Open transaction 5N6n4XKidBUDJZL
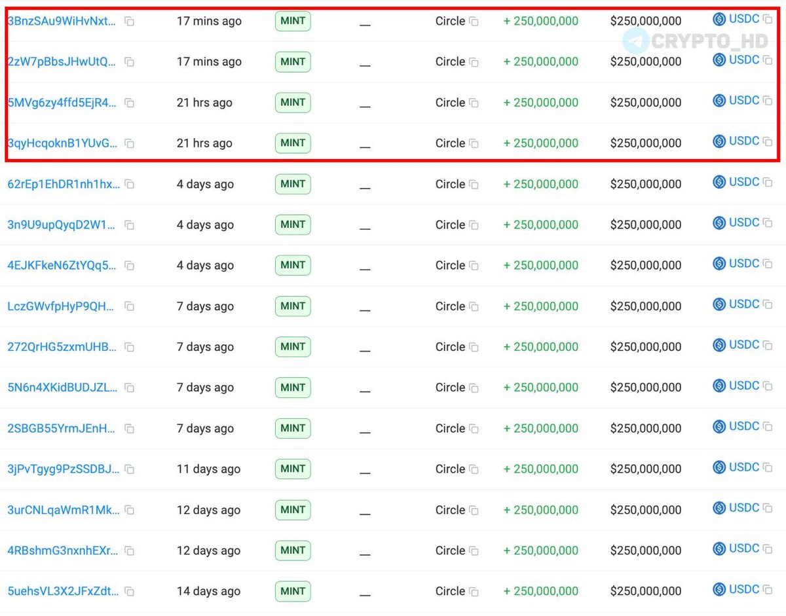Screen dimensions: 786x616 point(63,387)
